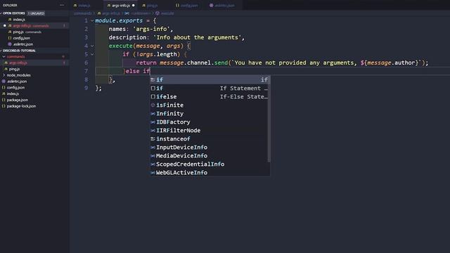Select the MediaDeviceInfo suggestion

click(210, 155)
